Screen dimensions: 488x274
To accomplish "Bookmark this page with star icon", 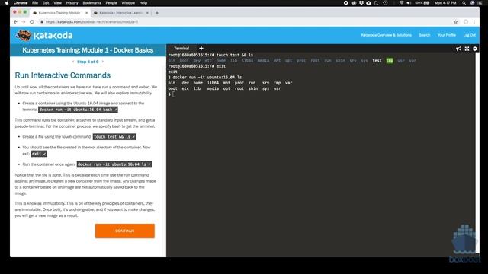I will [x=456, y=22].
